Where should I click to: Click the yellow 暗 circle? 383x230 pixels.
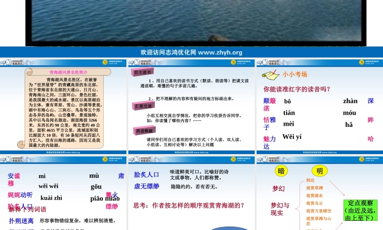[282, 171]
